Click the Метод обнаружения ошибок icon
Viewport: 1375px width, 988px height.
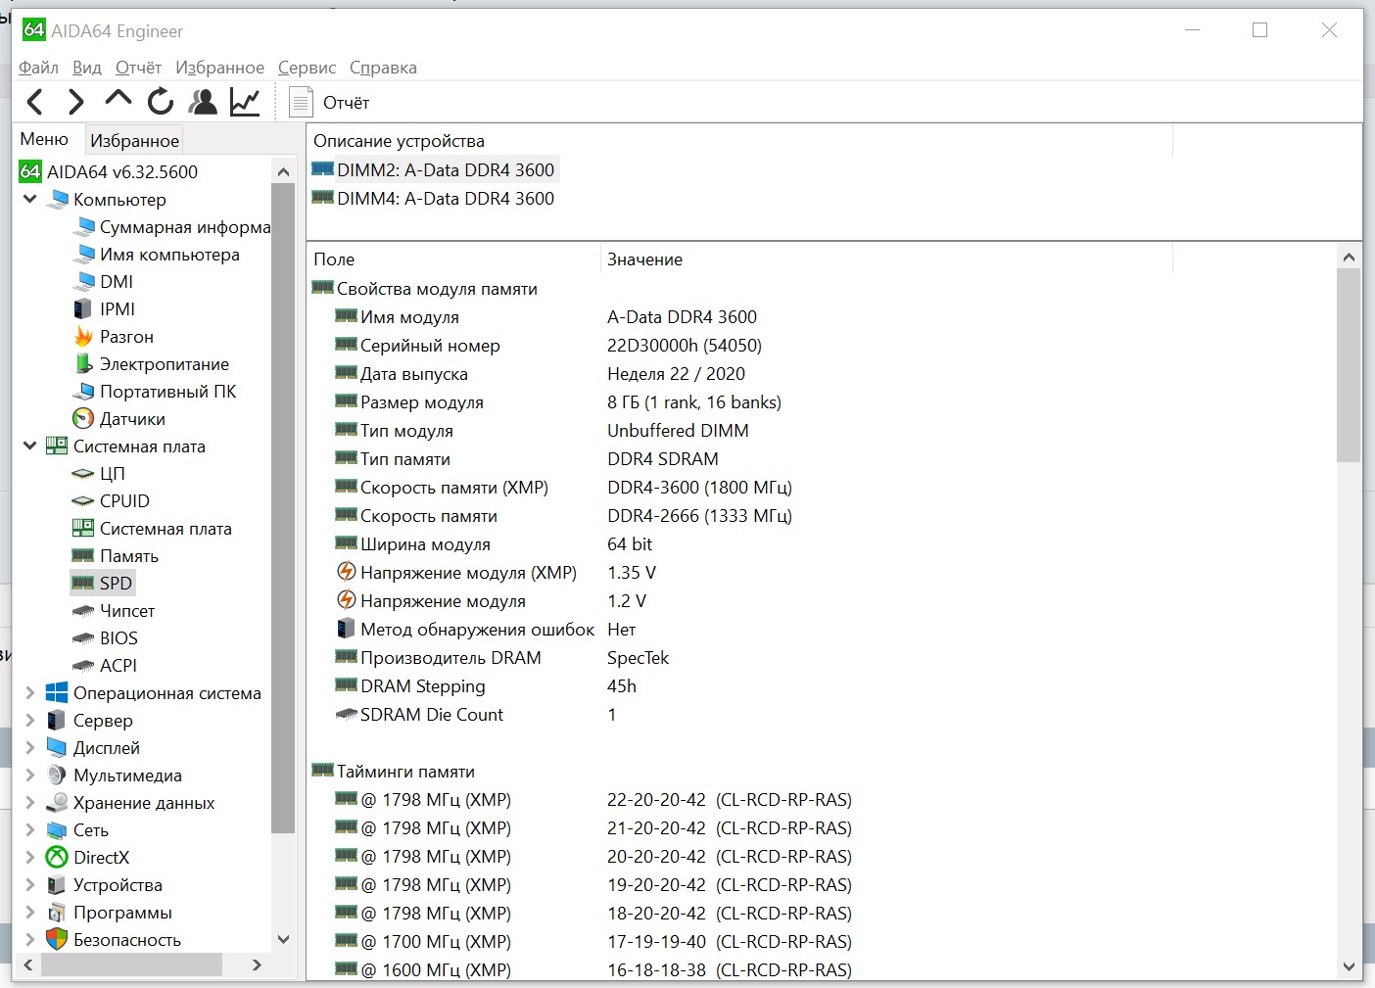coord(346,628)
